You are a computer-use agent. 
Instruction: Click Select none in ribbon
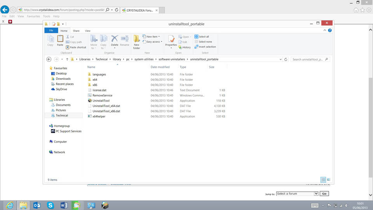coord(203,42)
